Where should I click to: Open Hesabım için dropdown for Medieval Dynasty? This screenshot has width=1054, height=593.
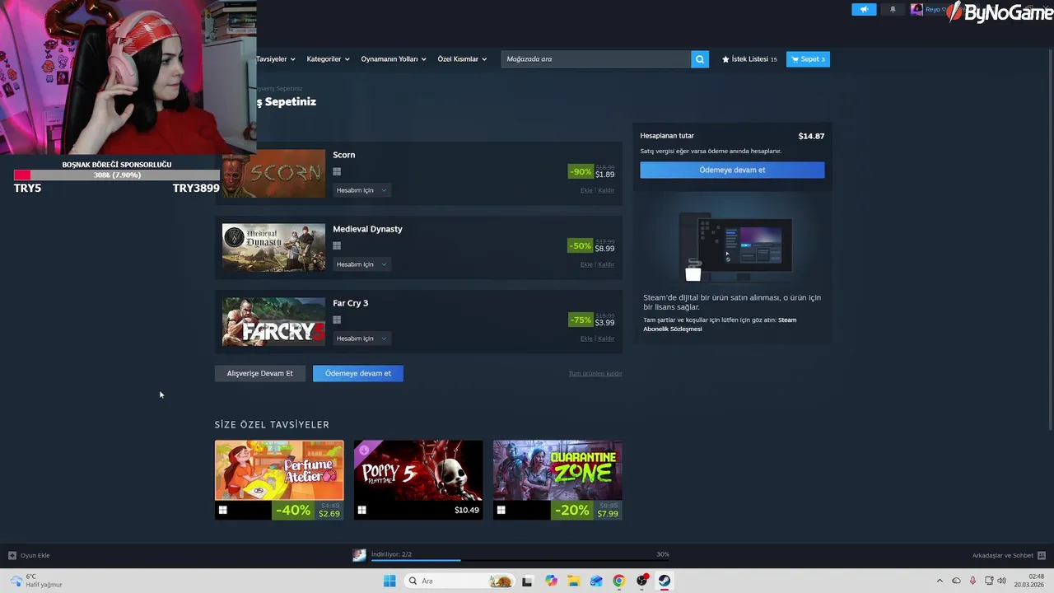pos(361,264)
